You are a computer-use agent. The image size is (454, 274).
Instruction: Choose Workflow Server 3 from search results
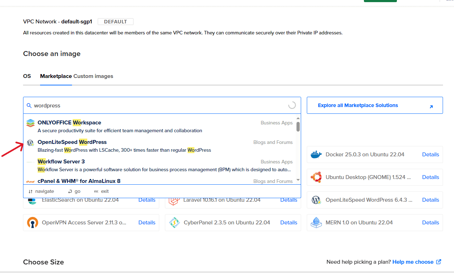pyautogui.click(x=160, y=166)
